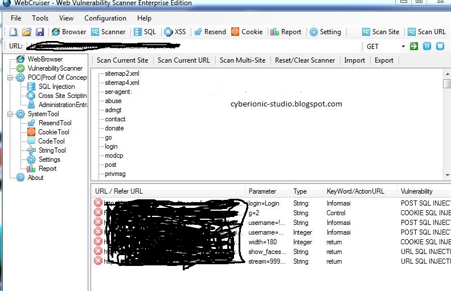Screen dimensions: 451x291
Task: Click the Scan Current Site button
Action: [x=122, y=60]
